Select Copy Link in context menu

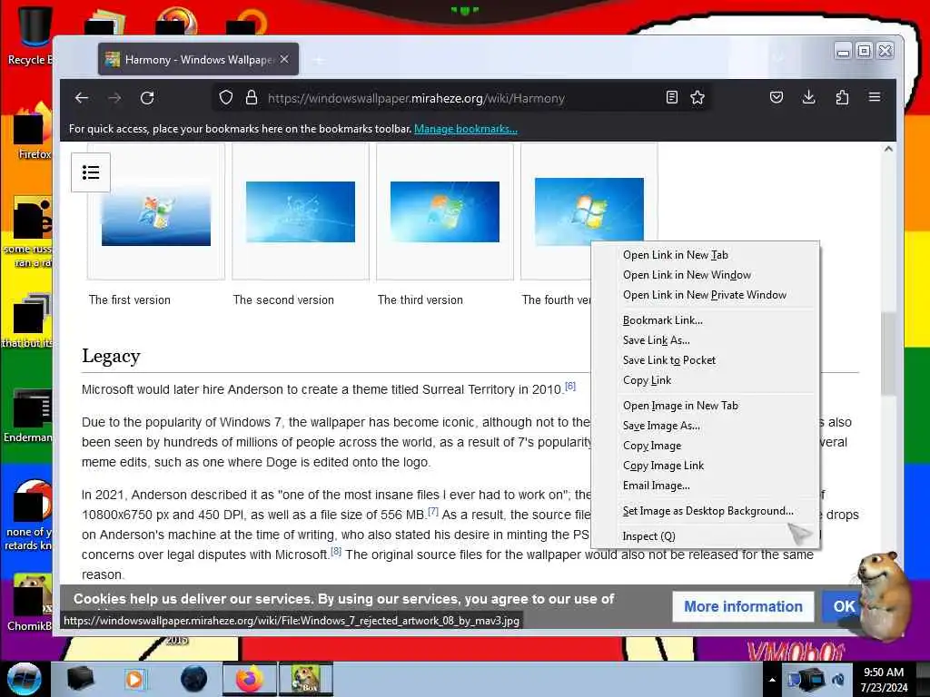(705, 380)
